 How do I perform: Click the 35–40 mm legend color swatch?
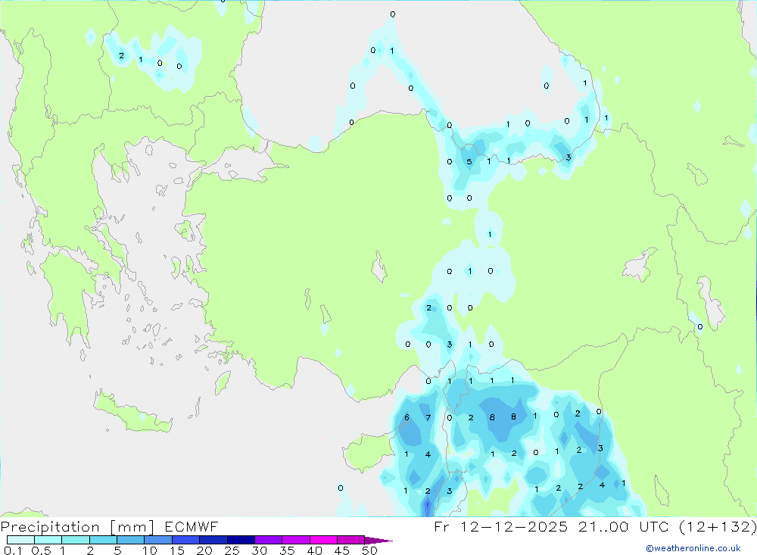coord(296,540)
